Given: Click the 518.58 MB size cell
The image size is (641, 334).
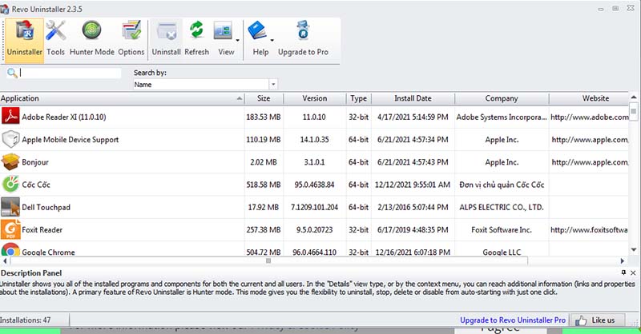Looking at the screenshot, I should (264, 185).
